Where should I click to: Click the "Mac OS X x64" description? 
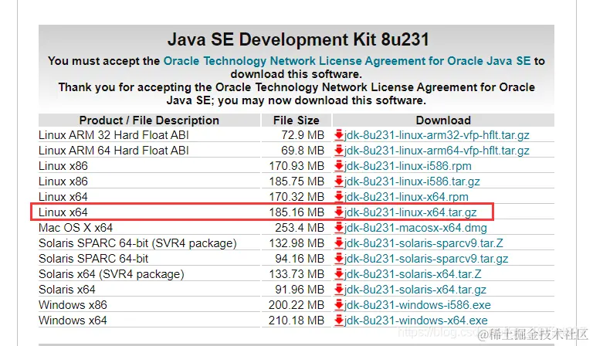76,228
